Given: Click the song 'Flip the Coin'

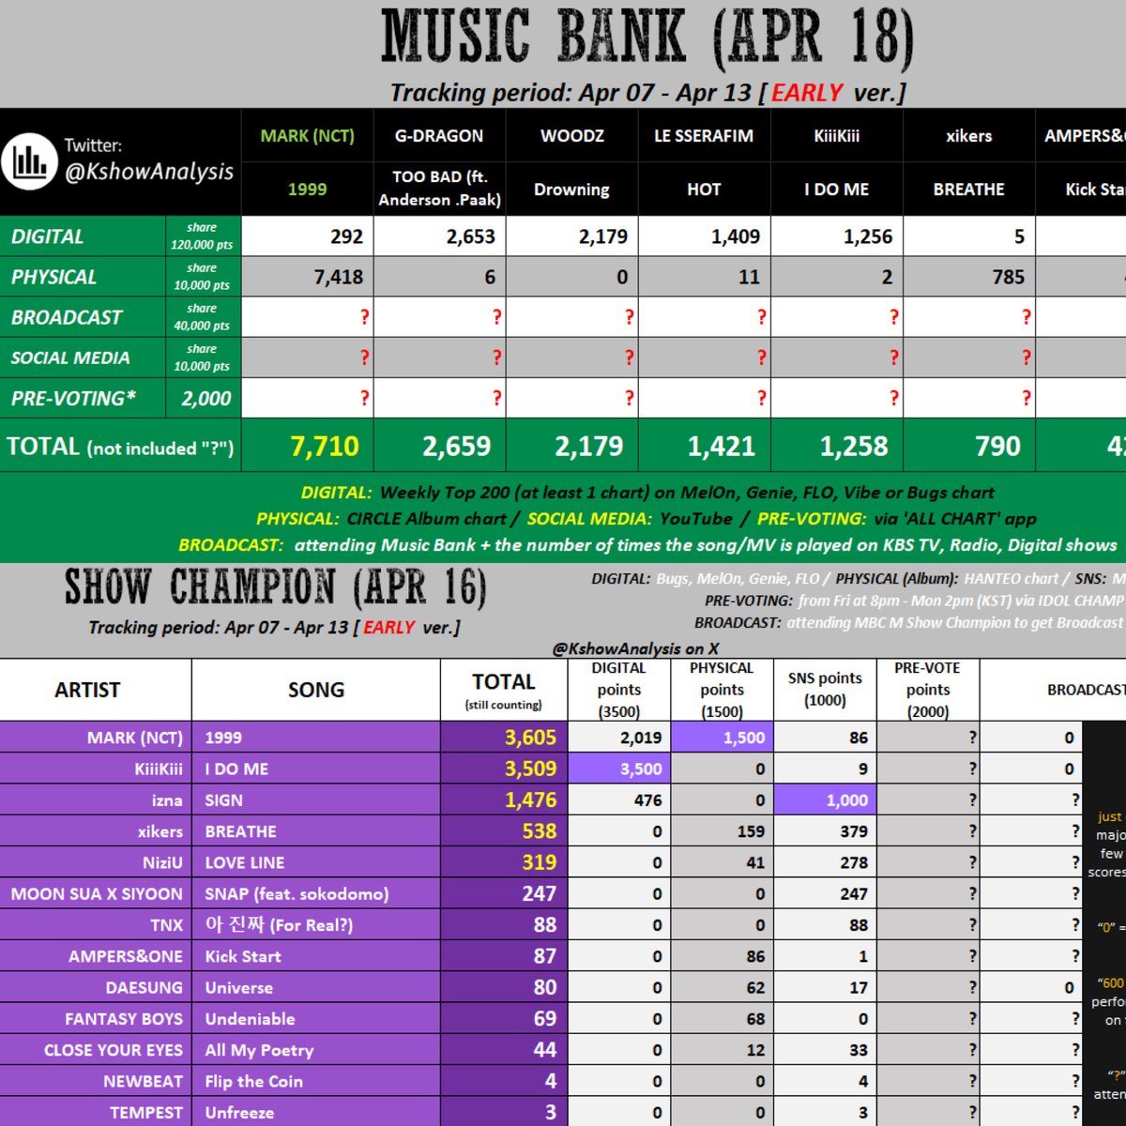Looking at the screenshot, I should [x=316, y=1082].
